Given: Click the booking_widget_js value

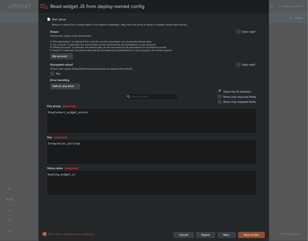Looking at the screenshot, I should tap(61, 174).
